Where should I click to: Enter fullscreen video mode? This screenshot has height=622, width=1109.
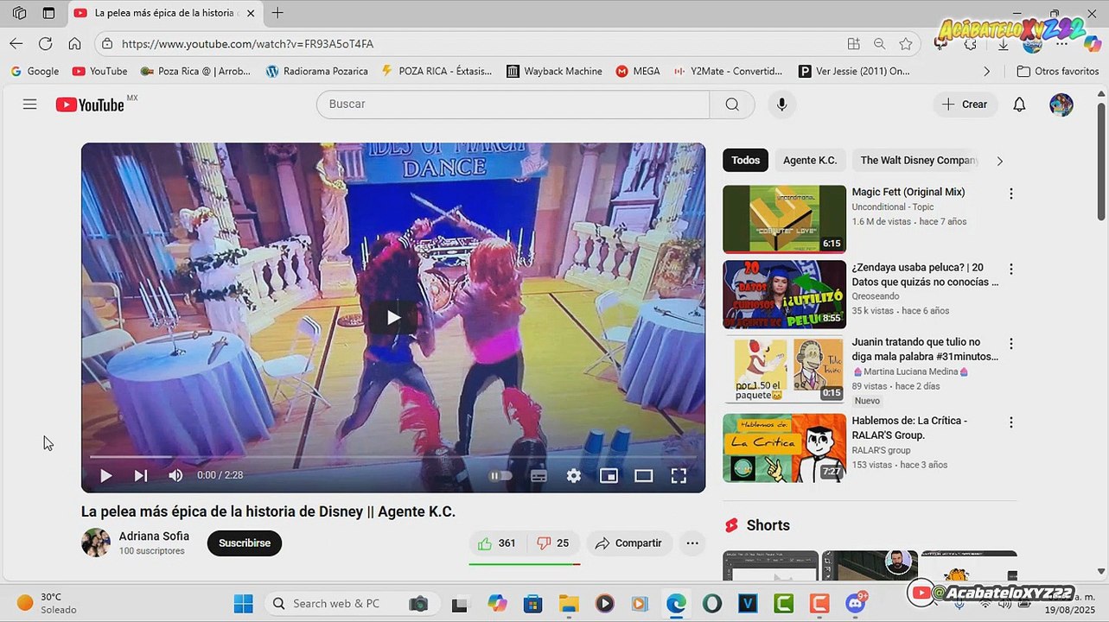[x=679, y=475]
